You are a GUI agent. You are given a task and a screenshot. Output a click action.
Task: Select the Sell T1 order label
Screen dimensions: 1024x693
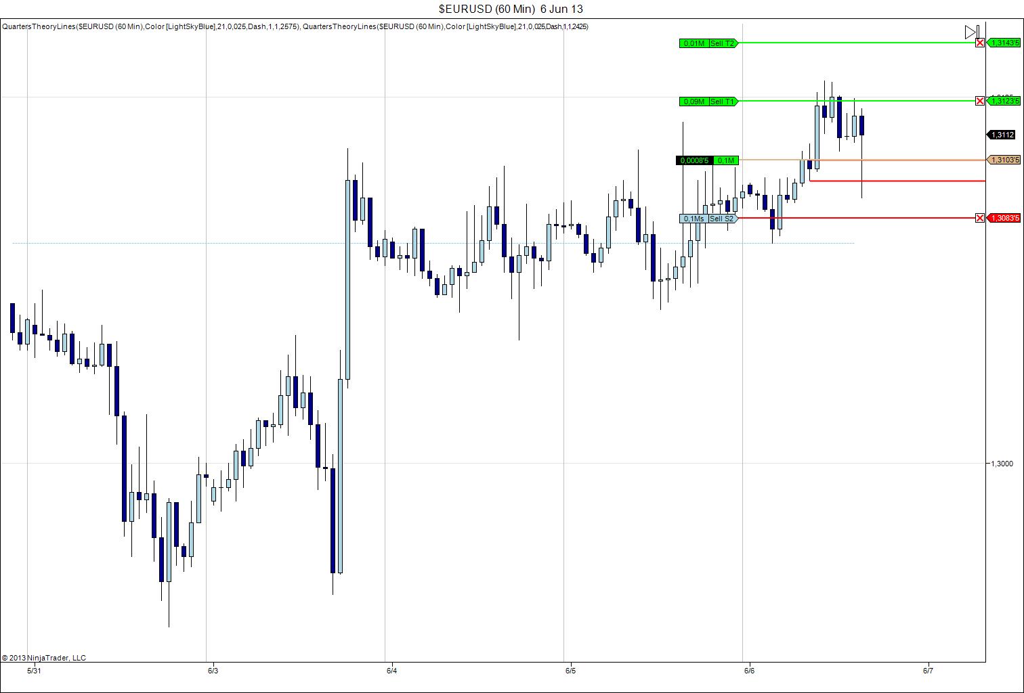click(723, 102)
